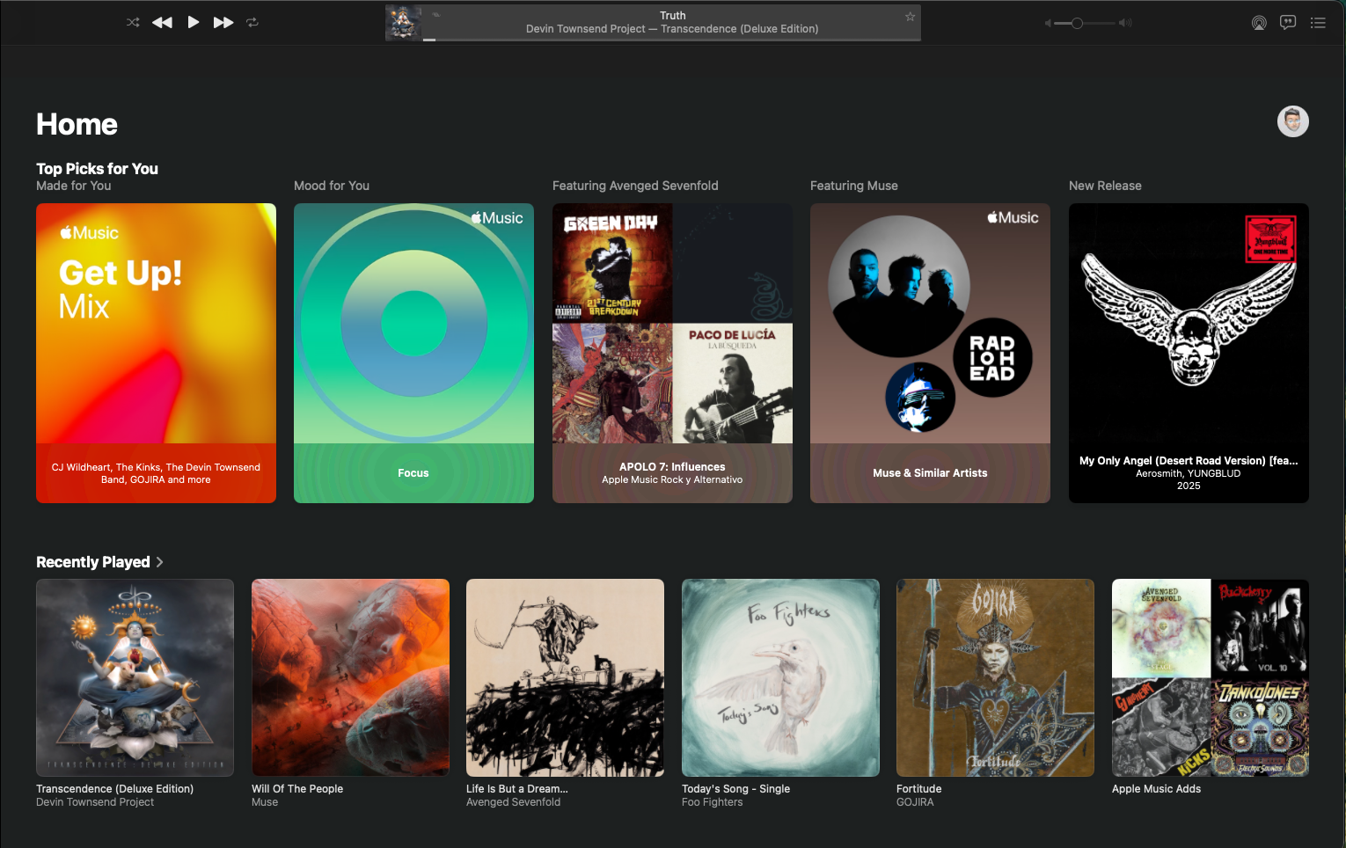Click Apple Music Rock y Alternativo text
Image resolution: width=1346 pixels, height=848 pixels.
[x=672, y=480]
